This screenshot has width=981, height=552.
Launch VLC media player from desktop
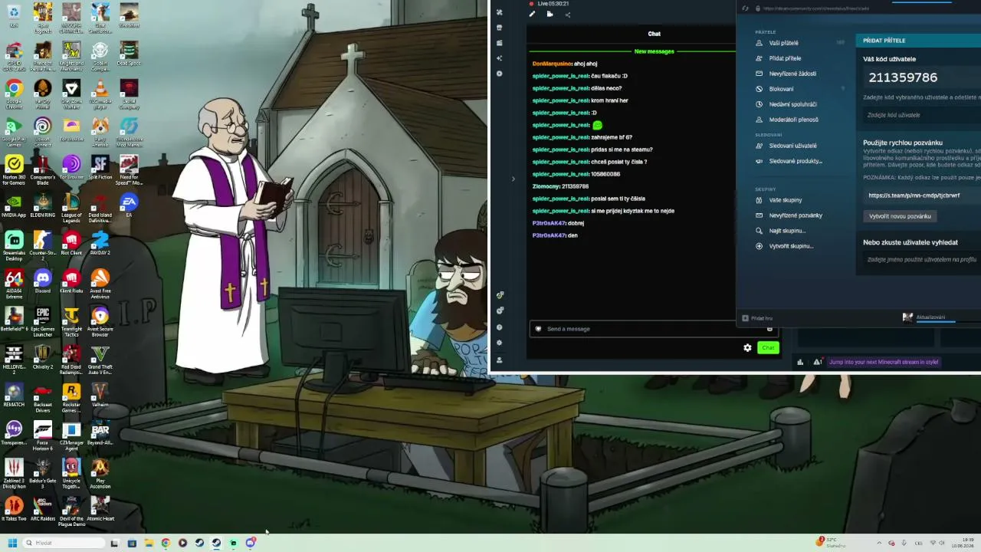pyautogui.click(x=100, y=94)
